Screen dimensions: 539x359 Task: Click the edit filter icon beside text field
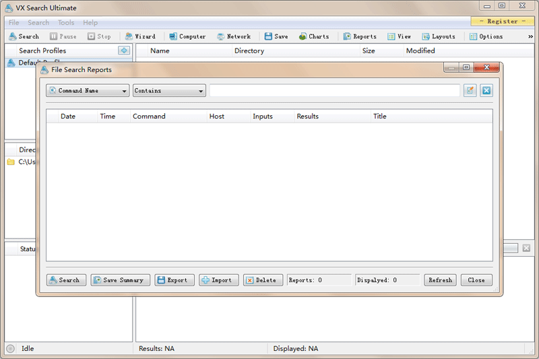(x=470, y=90)
